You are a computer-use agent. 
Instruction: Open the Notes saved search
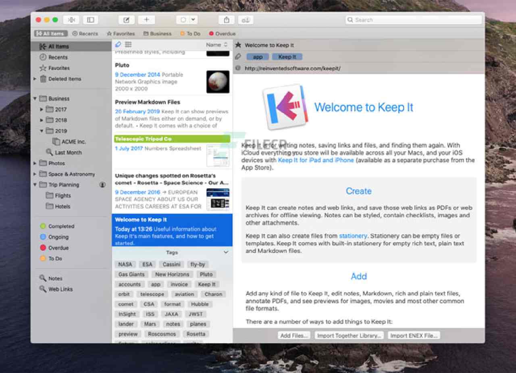tap(51, 279)
